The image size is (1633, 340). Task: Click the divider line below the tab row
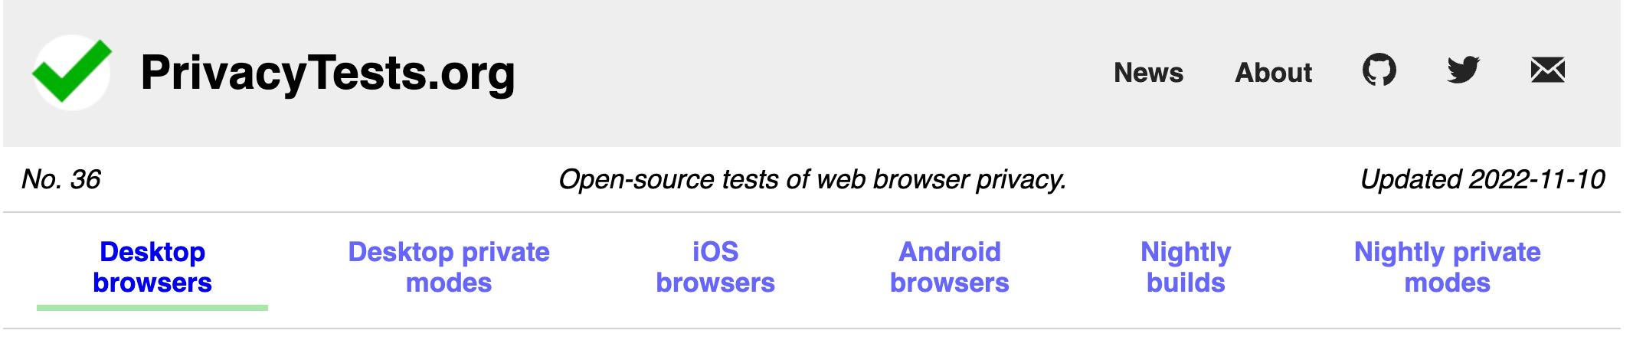pyautogui.click(x=812, y=329)
